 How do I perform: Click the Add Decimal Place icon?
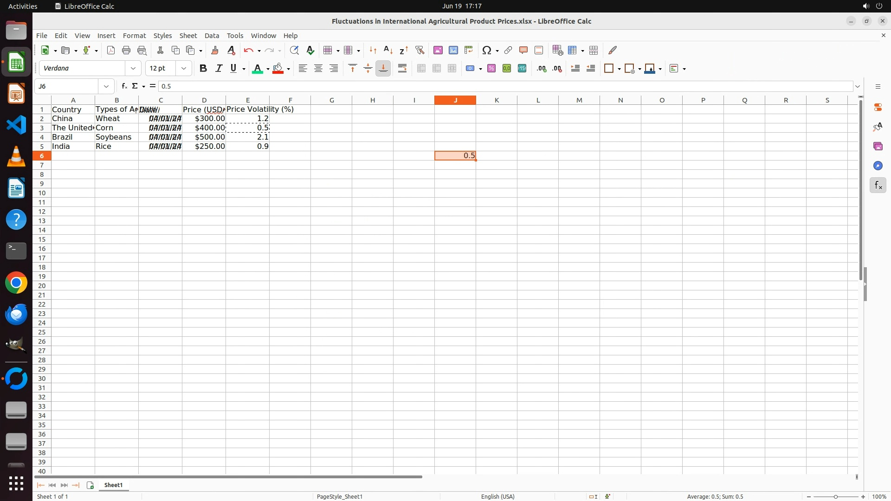542,68
